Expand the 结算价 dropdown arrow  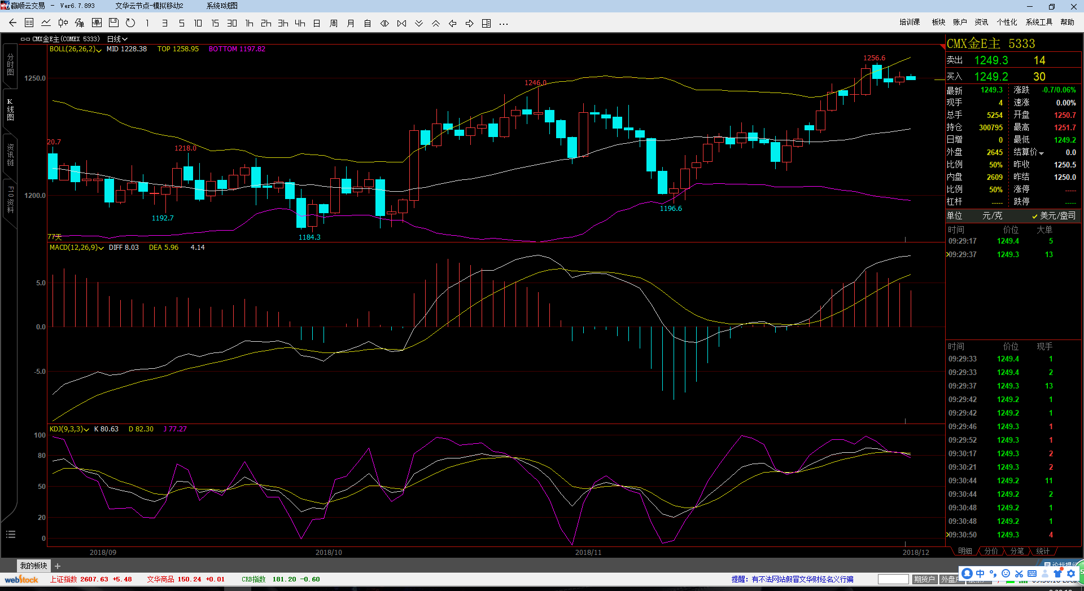(1042, 153)
